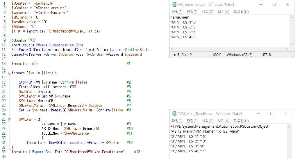The width and height of the screenshot is (295, 159).
Task: Click the $results += New-Object psobject line
Action: [73, 143]
